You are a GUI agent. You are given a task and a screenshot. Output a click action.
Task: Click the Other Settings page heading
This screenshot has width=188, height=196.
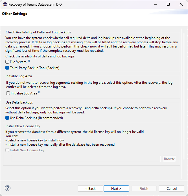15,14
